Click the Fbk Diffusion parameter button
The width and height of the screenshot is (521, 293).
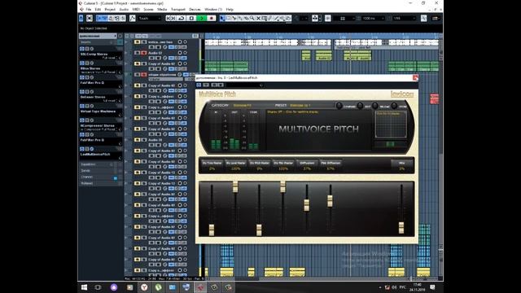[331, 163]
